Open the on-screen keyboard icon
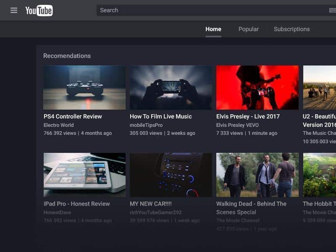This screenshot has height=252, width=336. click(333, 10)
